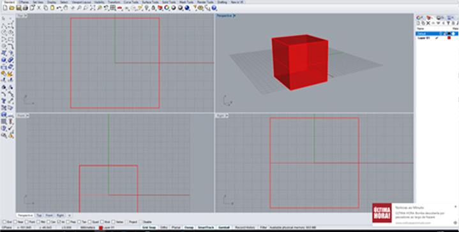Click the blue sphere Render icon
Viewport: 459px width, 232px height.
click(187, 8)
